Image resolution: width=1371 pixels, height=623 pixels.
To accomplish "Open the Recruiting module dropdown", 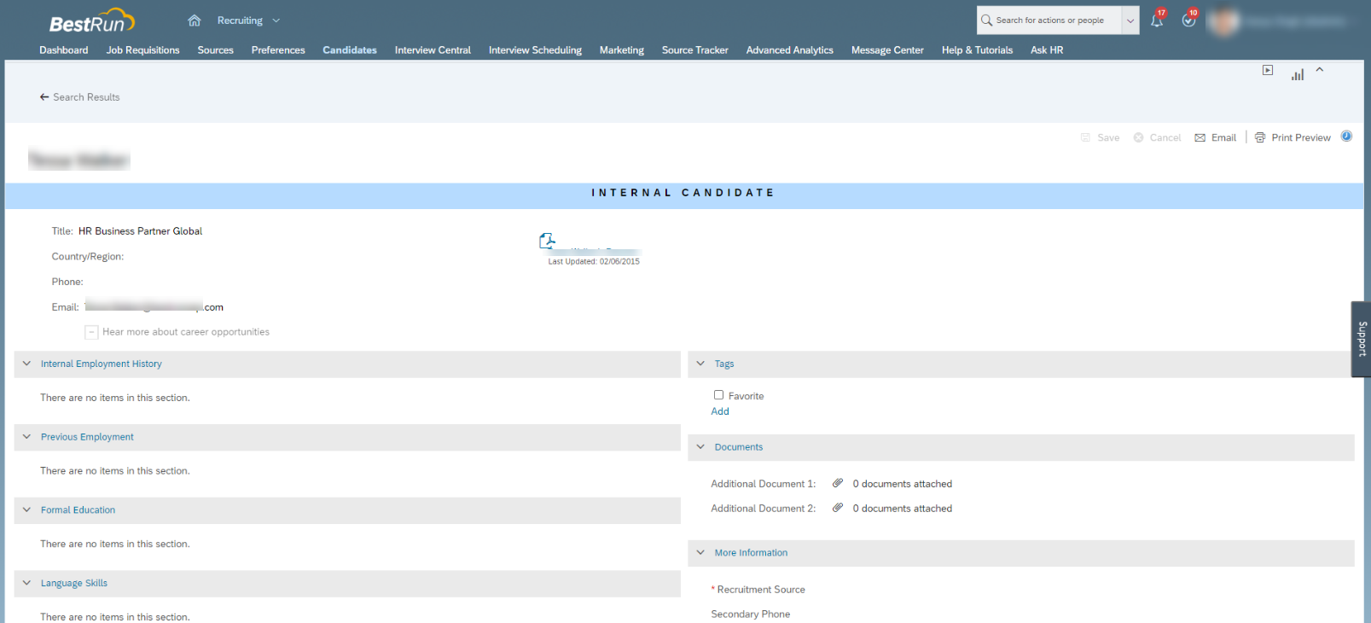I will pyautogui.click(x=248, y=20).
